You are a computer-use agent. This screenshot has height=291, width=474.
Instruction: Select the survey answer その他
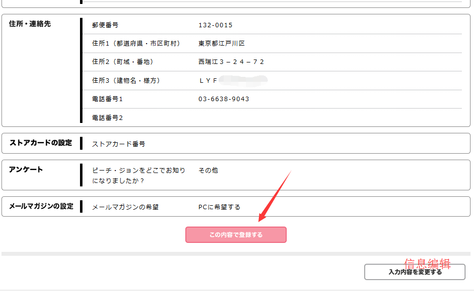pos(208,171)
